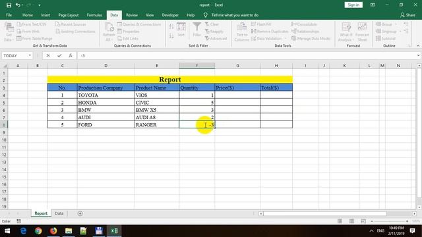Collapse the ribbon with the chevron
Image resolution: width=422 pixels, height=237 pixels.
(418, 45)
